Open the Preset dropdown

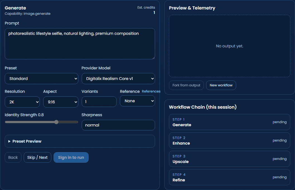[41, 79]
